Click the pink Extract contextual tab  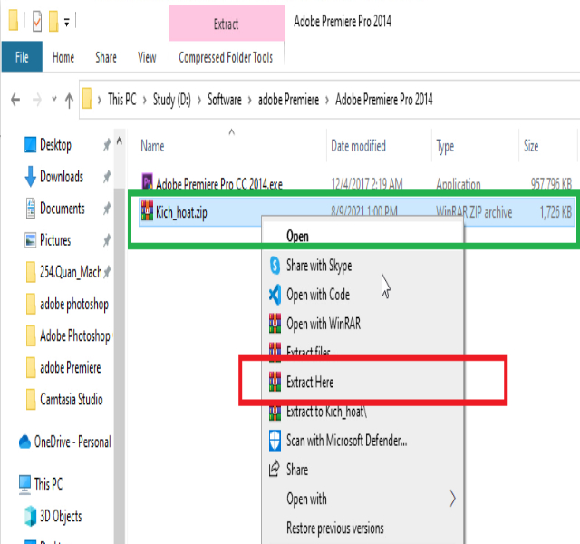[x=226, y=24]
